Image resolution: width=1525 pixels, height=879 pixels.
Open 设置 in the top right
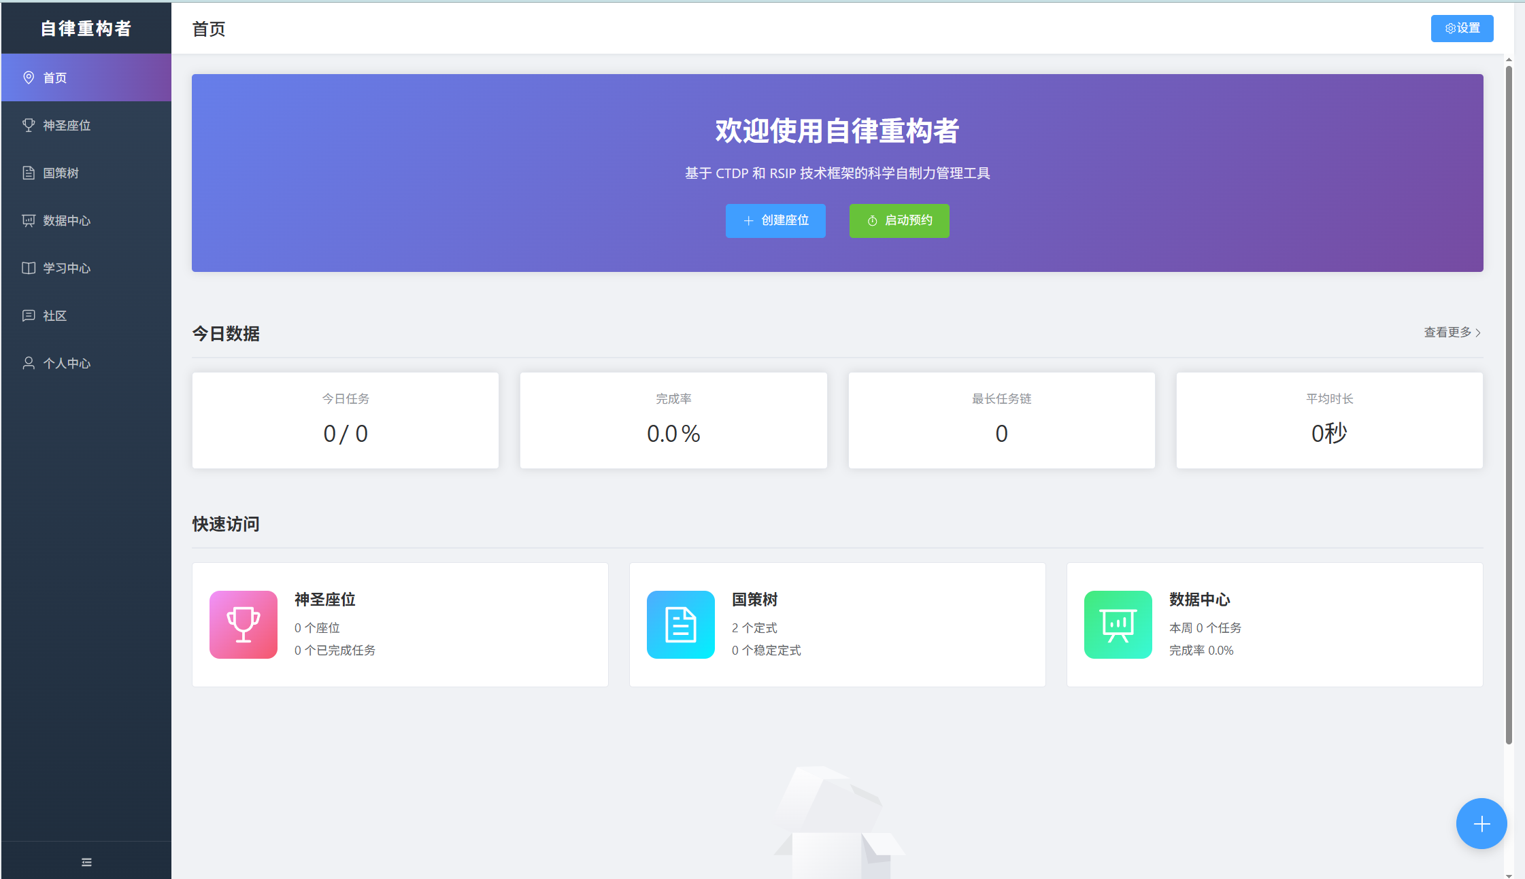coord(1462,28)
